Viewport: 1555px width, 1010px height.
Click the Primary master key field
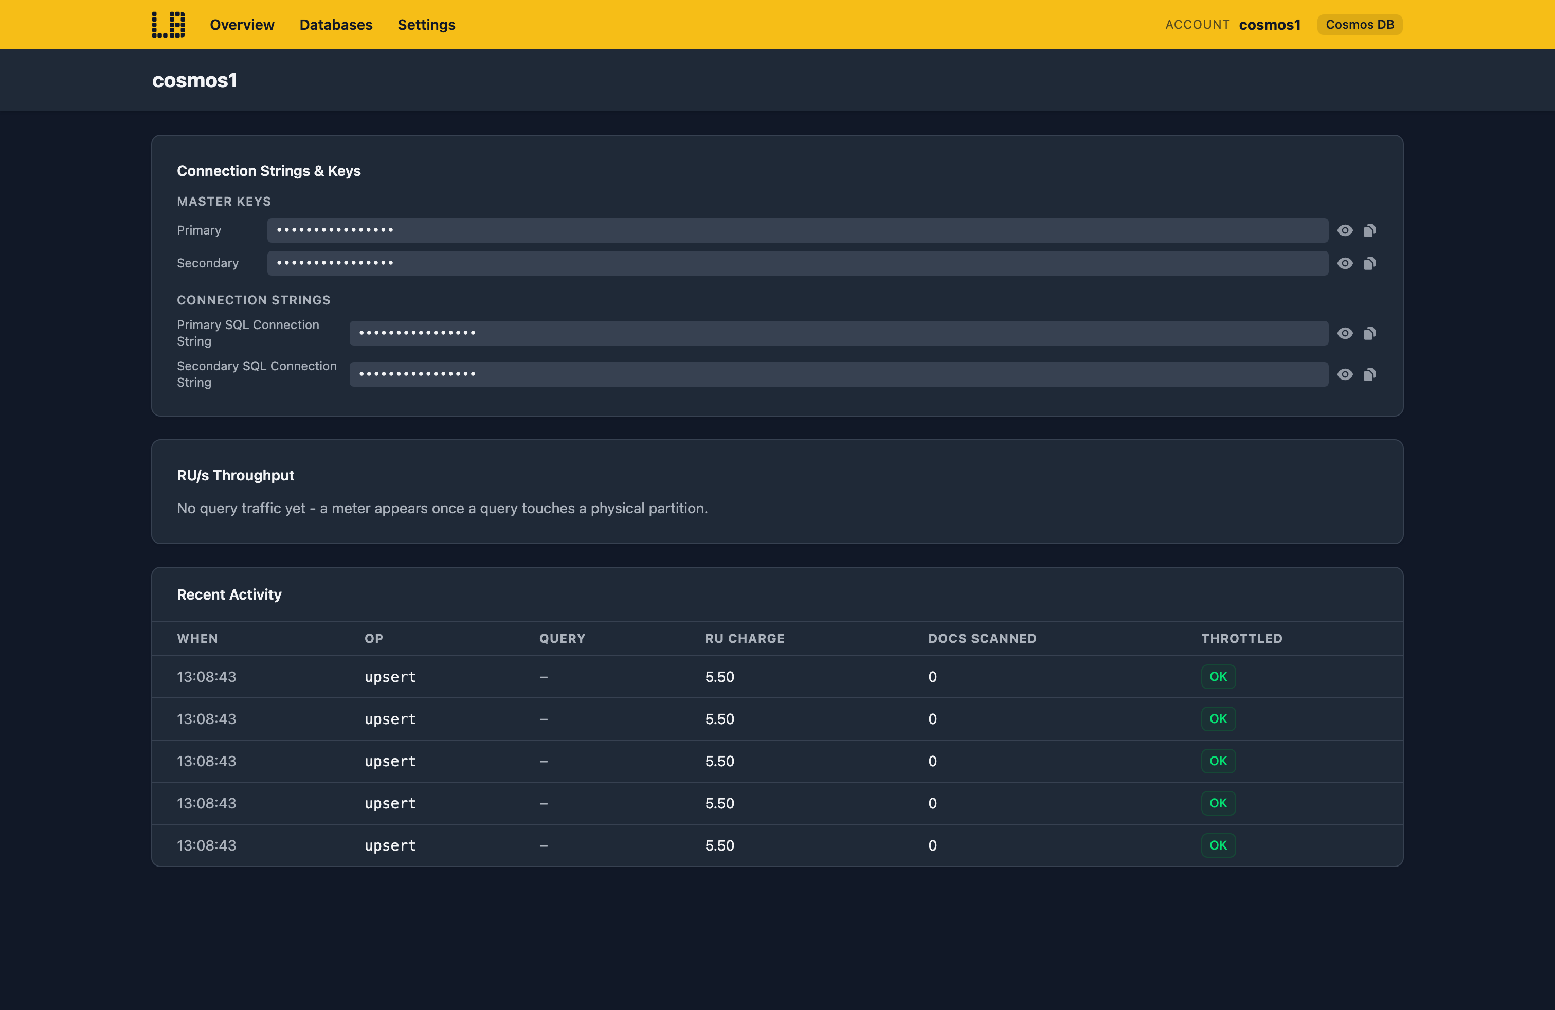pyautogui.click(x=797, y=230)
